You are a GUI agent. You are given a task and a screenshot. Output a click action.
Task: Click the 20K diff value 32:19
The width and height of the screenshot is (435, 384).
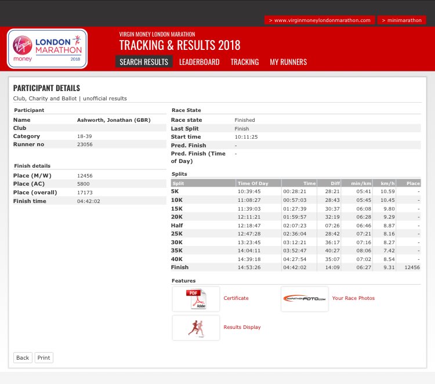[x=332, y=217]
